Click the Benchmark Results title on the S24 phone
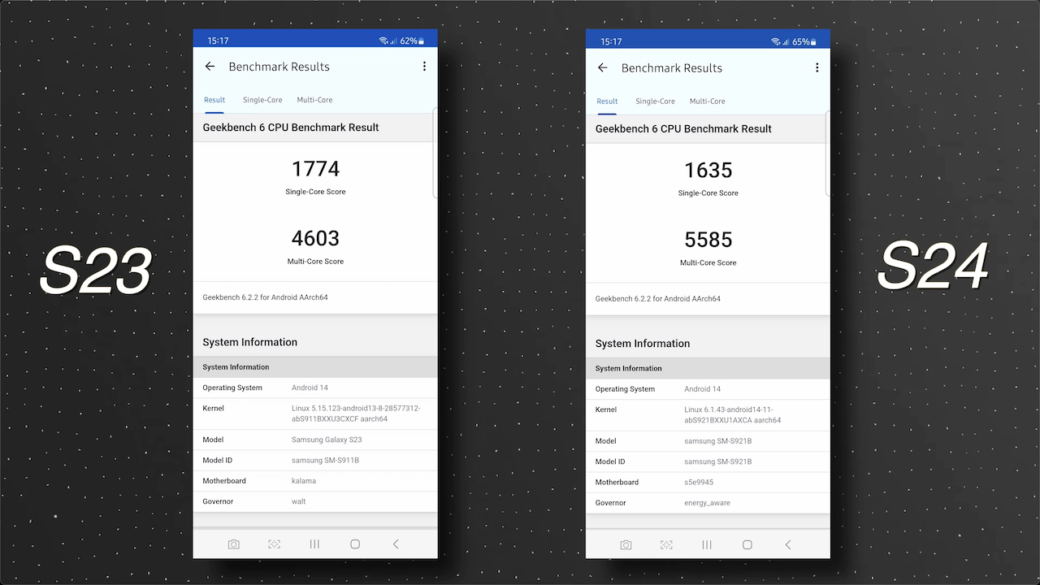 (672, 68)
